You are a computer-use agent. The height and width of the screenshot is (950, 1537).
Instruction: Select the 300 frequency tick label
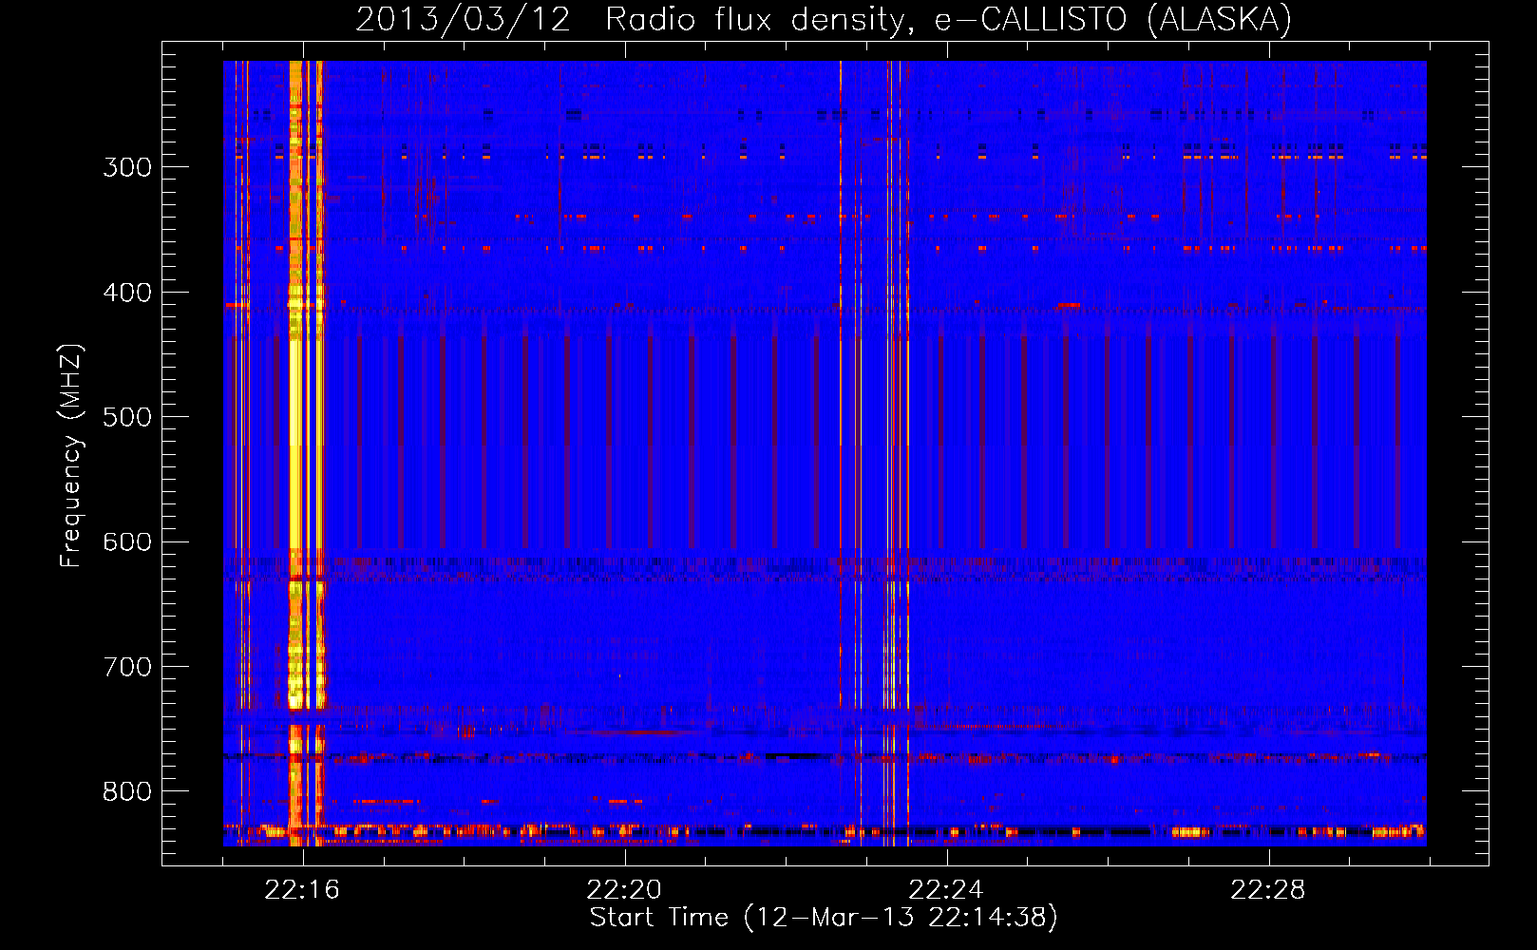127,167
